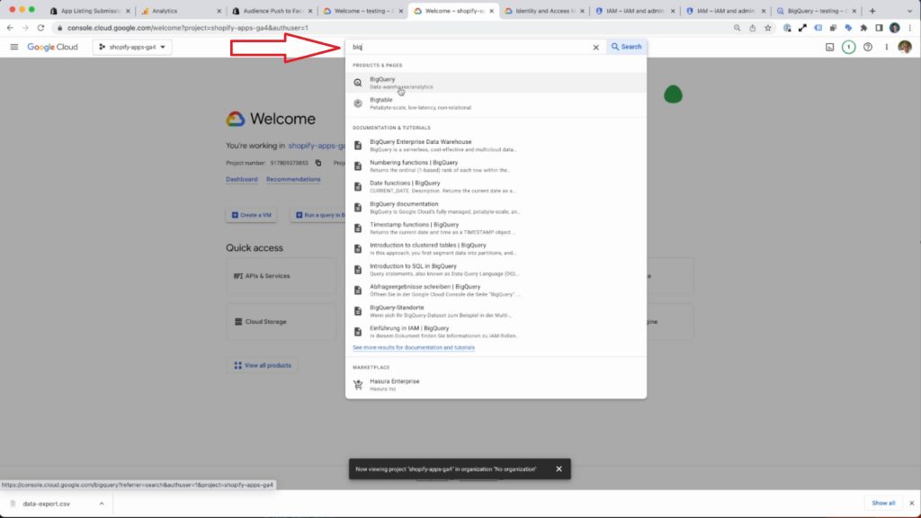Clear the search box text
The width and height of the screenshot is (921, 518).
[595, 47]
